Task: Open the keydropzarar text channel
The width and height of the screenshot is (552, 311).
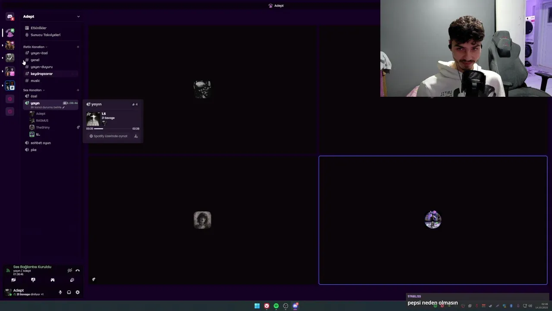Action: (51, 74)
